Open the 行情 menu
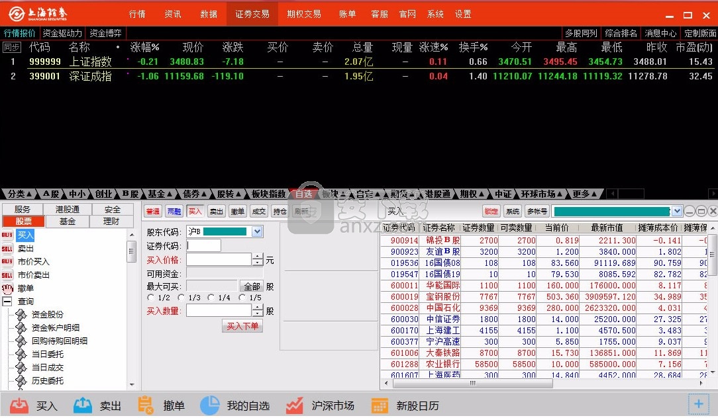The height and width of the screenshot is (418, 718). (137, 14)
